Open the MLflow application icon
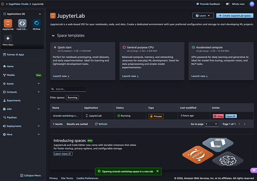 [37, 23]
